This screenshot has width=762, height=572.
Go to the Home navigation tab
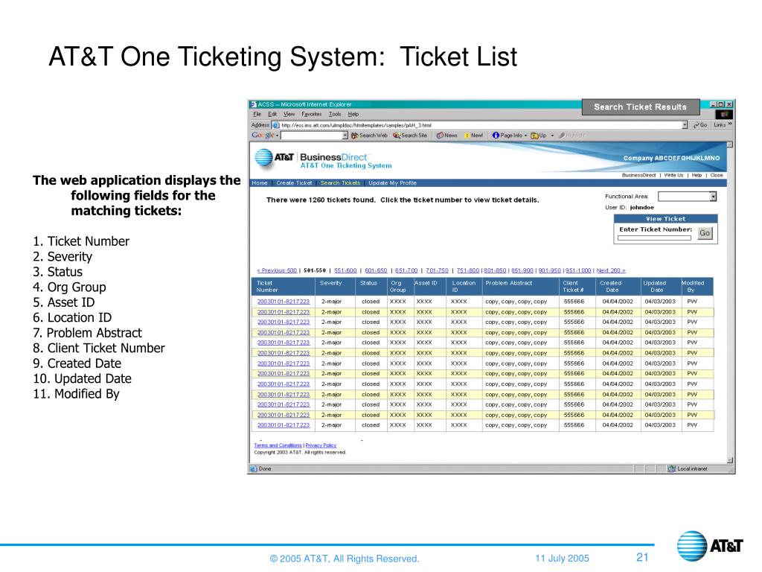[x=260, y=183]
